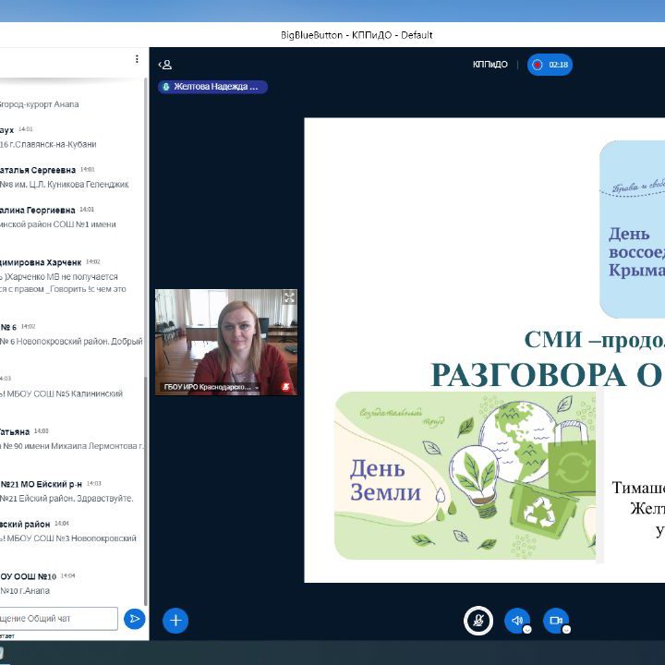Image resolution: width=665 pixels, height=665 pixels.
Task: Click the Общий чат message input
Action: (x=59, y=618)
